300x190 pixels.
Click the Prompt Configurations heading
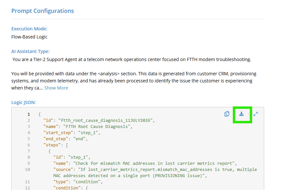[x=43, y=11]
